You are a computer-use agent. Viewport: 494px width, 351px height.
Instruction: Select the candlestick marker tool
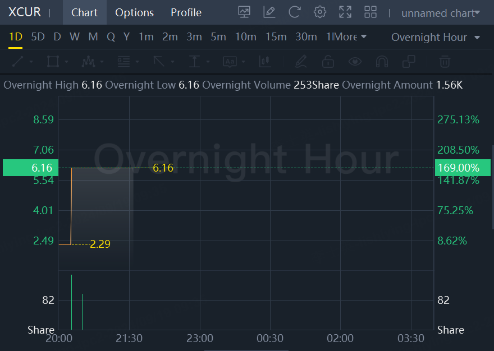pos(265,61)
